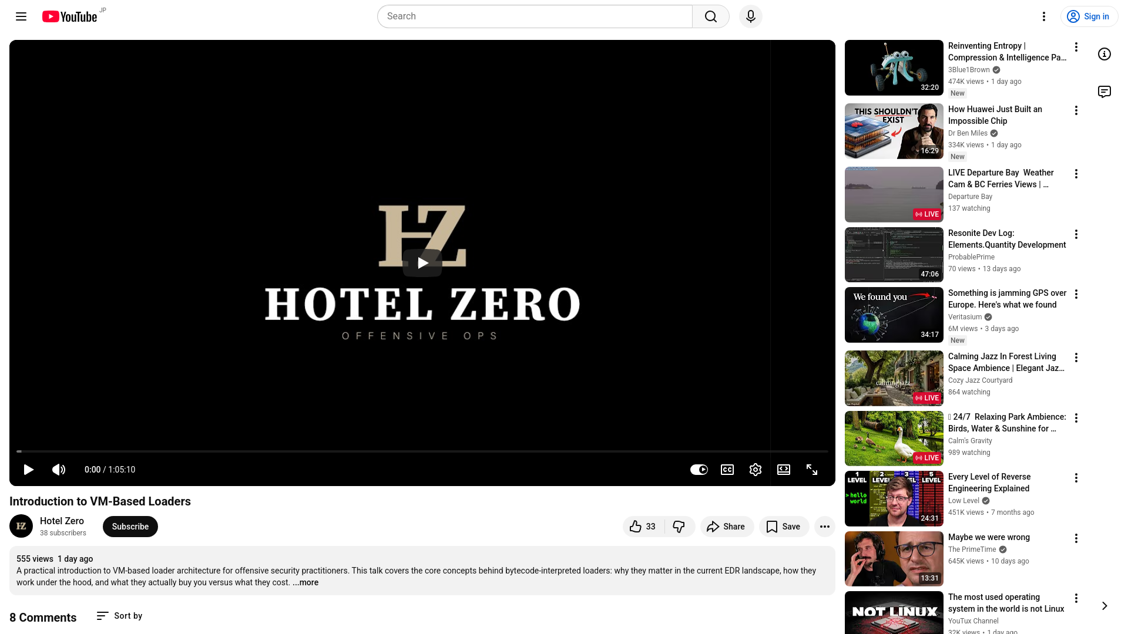Viewport: 1128px width, 634px height.
Task: Click the Cozy Jazz Courtyard channel name
Action: [981, 380]
